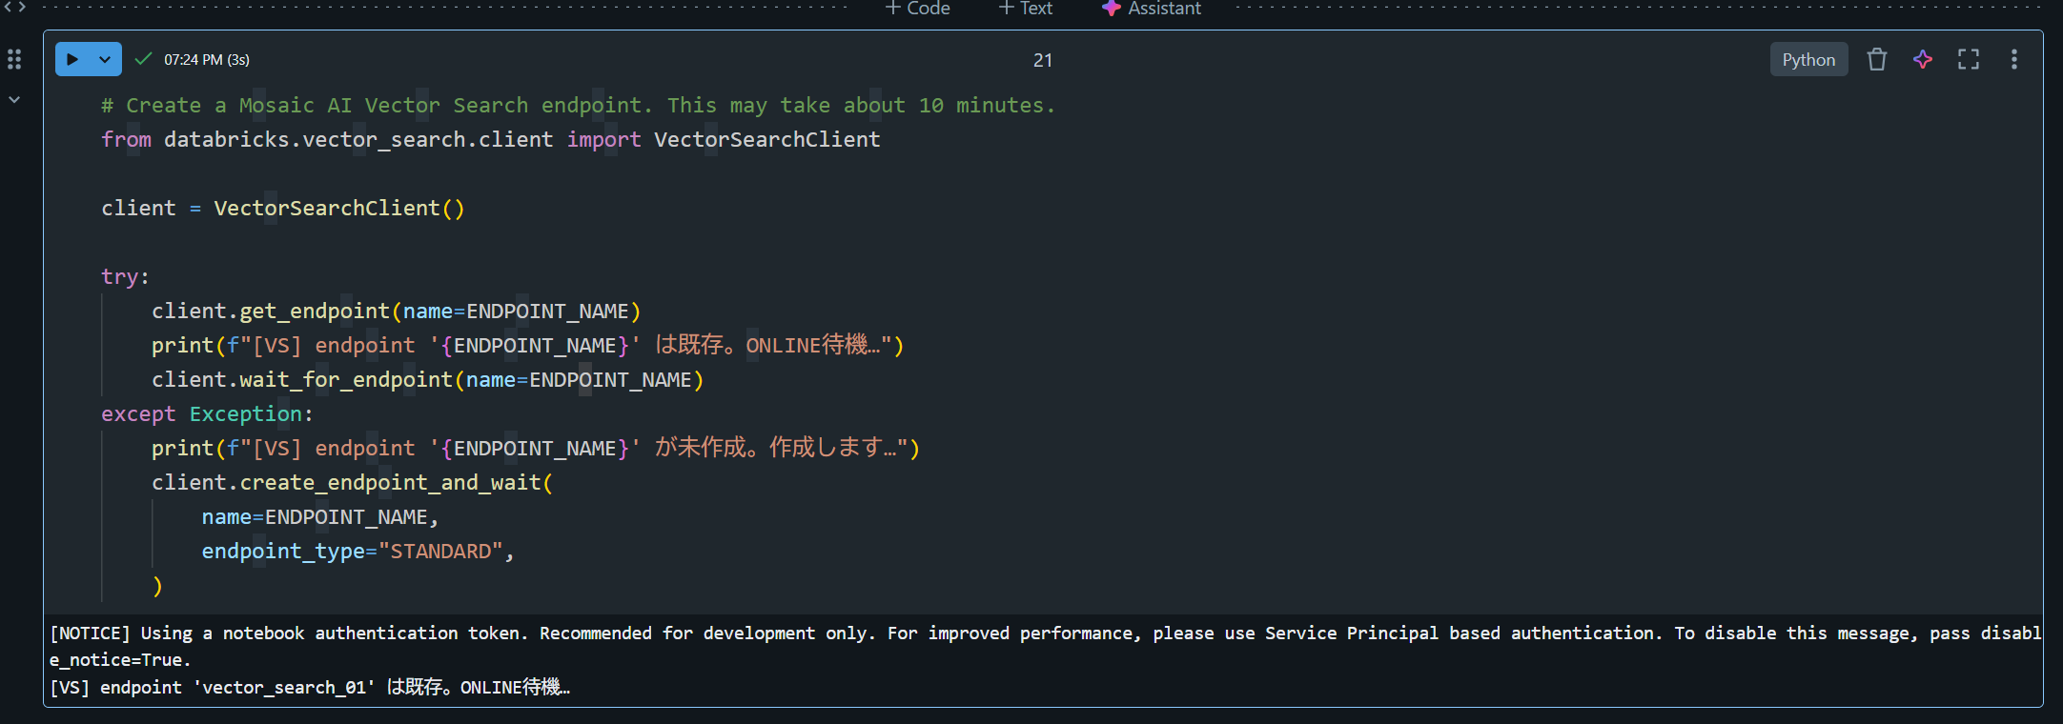The image size is (2063, 724).
Task: Open the run options dropdown arrow
Action: point(105,59)
